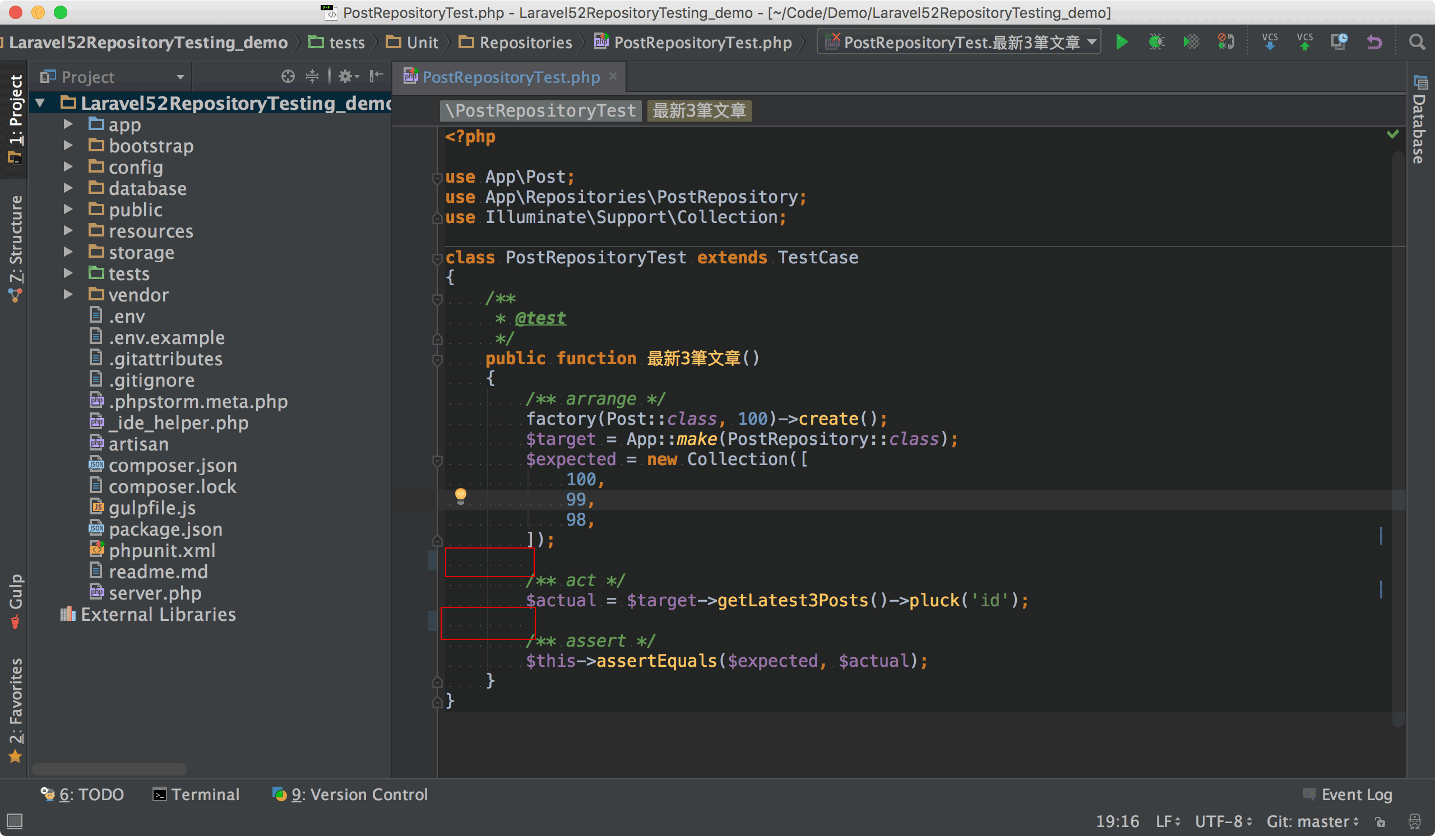Open the 2: Favorites side tab
Screen dimensions: 1435x836
(15, 710)
